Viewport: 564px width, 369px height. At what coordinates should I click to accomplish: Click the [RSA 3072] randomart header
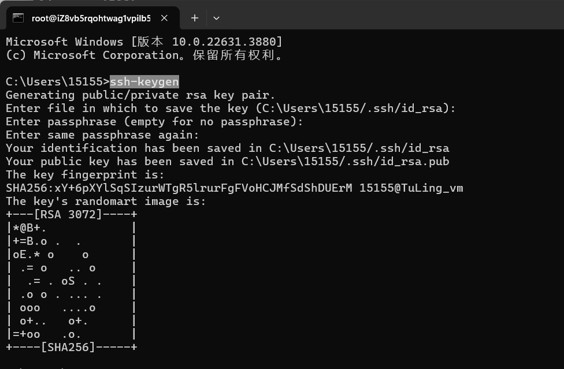72,214
